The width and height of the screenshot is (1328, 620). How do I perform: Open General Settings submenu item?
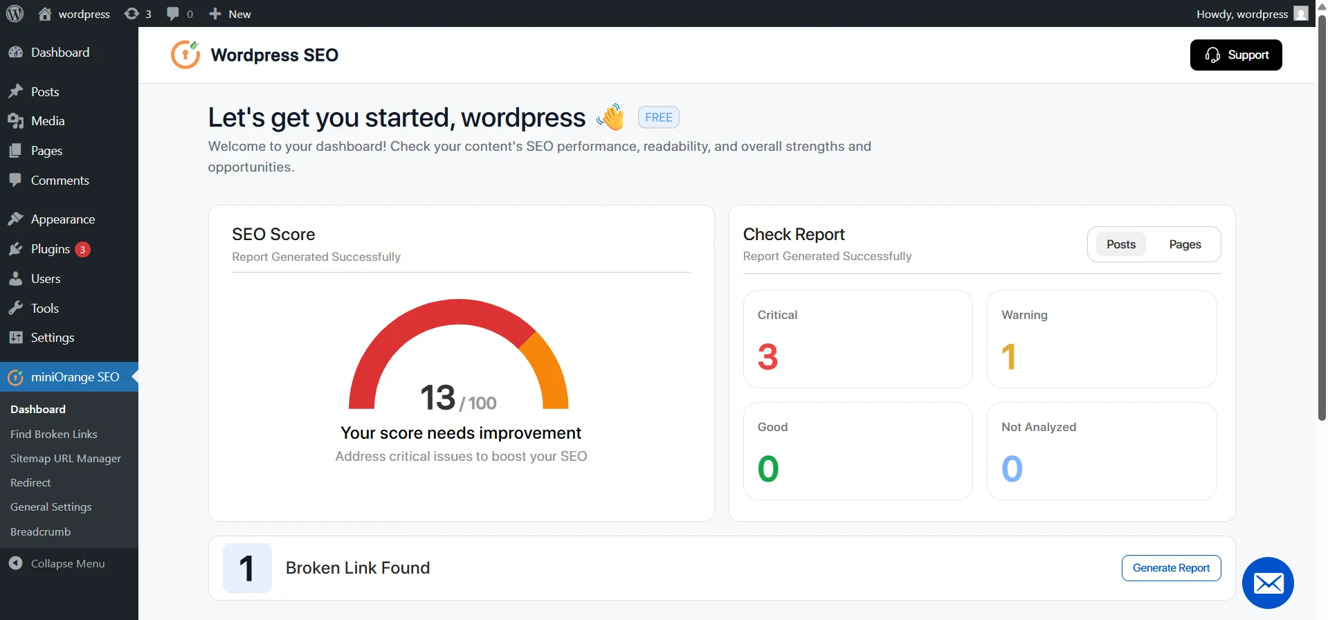point(51,507)
